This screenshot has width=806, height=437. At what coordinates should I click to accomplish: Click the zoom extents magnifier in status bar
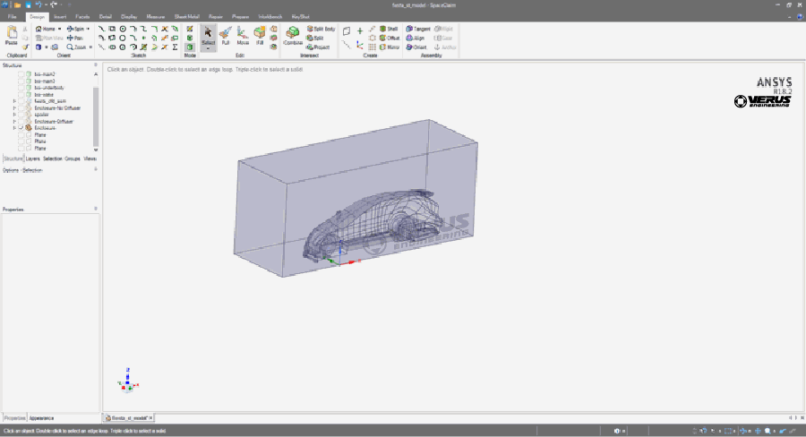pos(767,431)
